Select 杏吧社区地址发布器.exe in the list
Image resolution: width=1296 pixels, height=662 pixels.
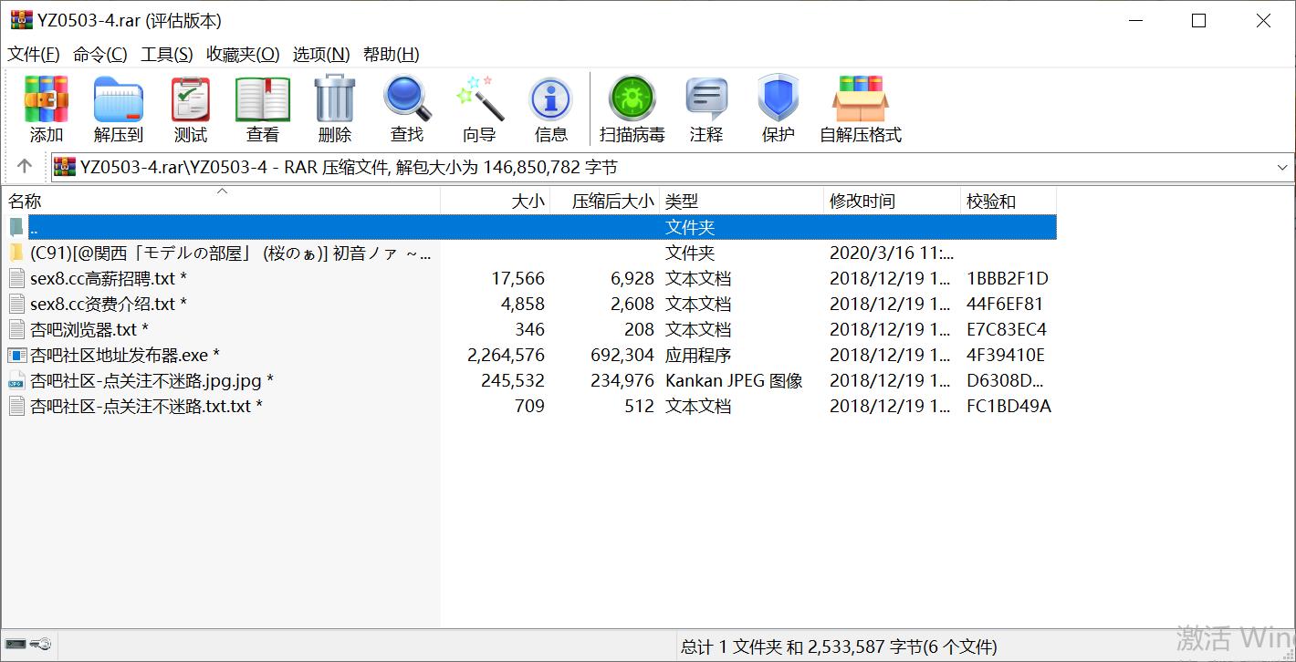coord(124,355)
